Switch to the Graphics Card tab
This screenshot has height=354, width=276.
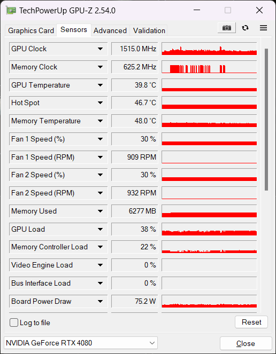[31, 30]
